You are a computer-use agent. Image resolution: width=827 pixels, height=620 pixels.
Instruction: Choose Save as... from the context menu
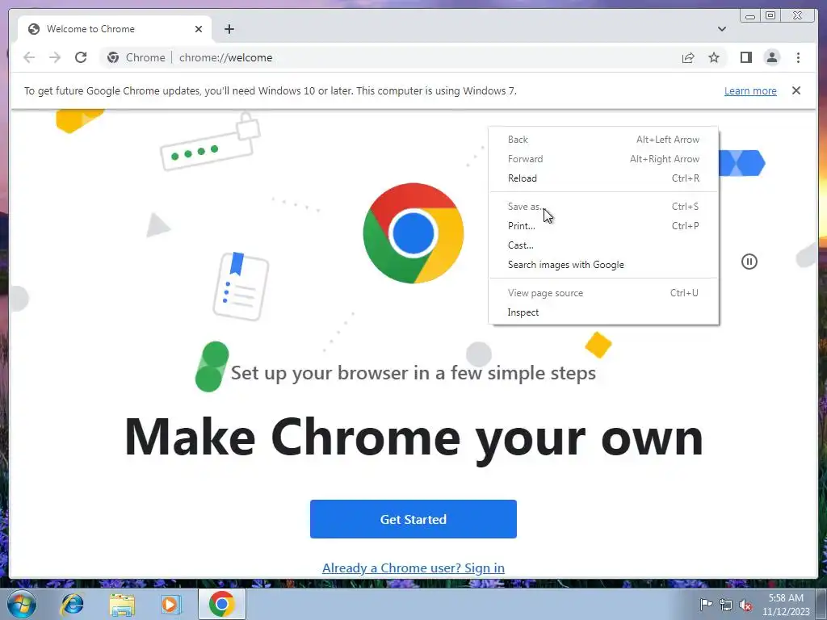tap(603, 206)
